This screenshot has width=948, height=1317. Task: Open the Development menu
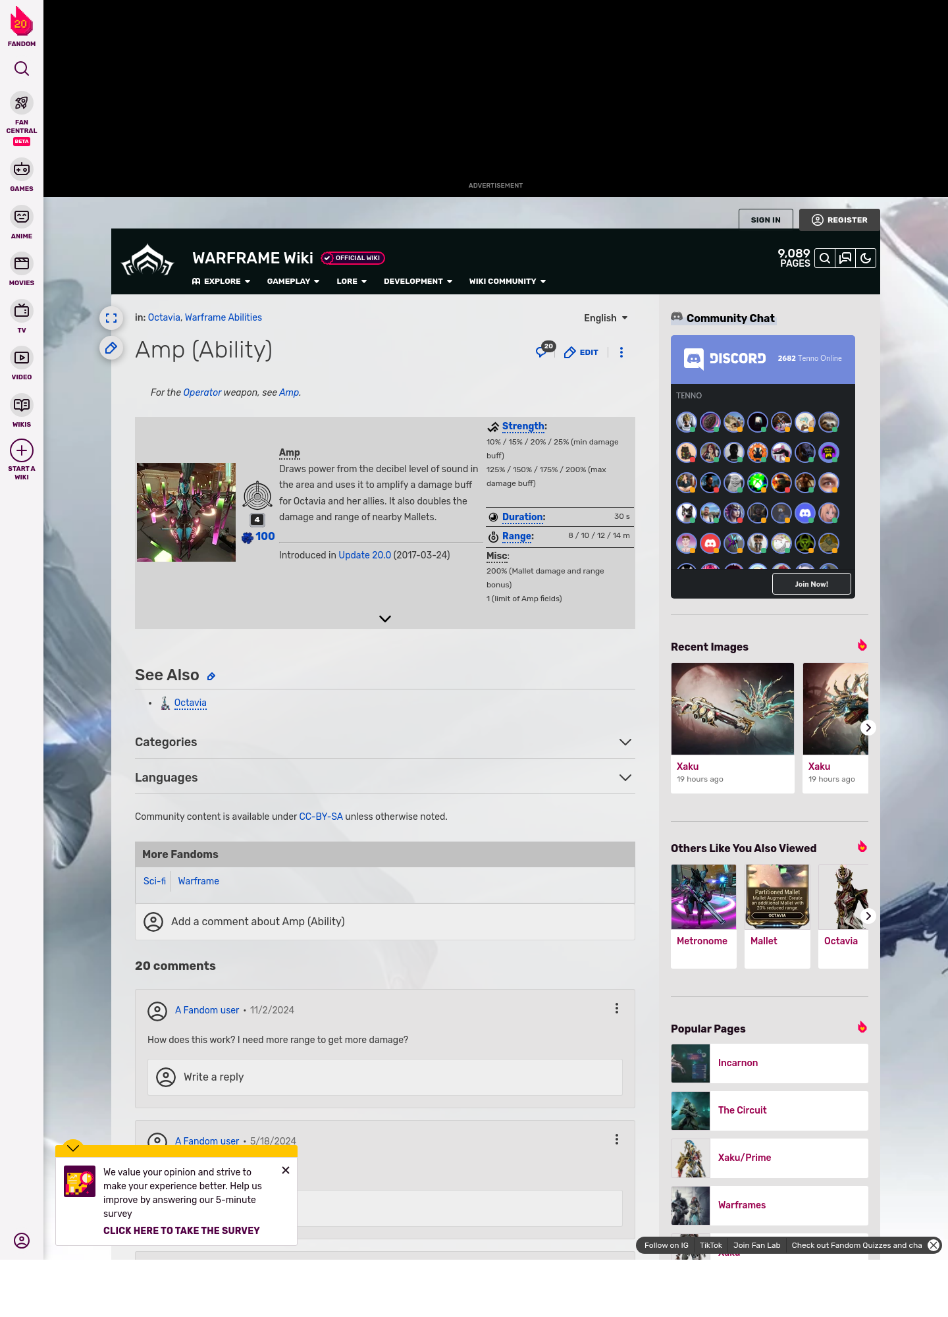pos(418,281)
